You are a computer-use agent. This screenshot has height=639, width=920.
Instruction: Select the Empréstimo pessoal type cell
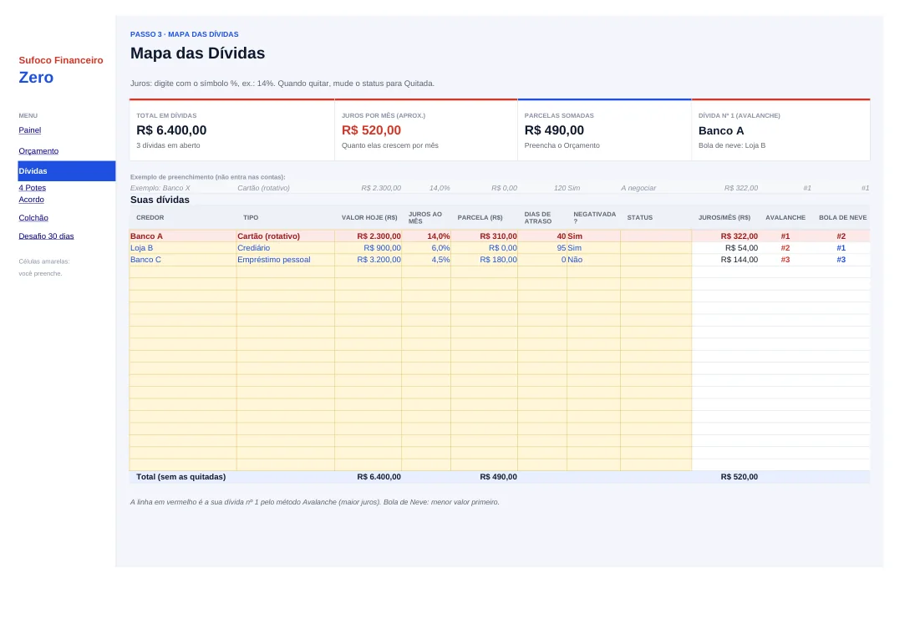(285, 259)
